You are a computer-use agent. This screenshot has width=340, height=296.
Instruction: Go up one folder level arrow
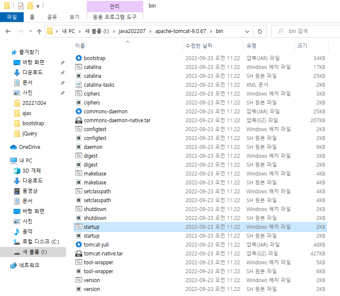[39, 31]
